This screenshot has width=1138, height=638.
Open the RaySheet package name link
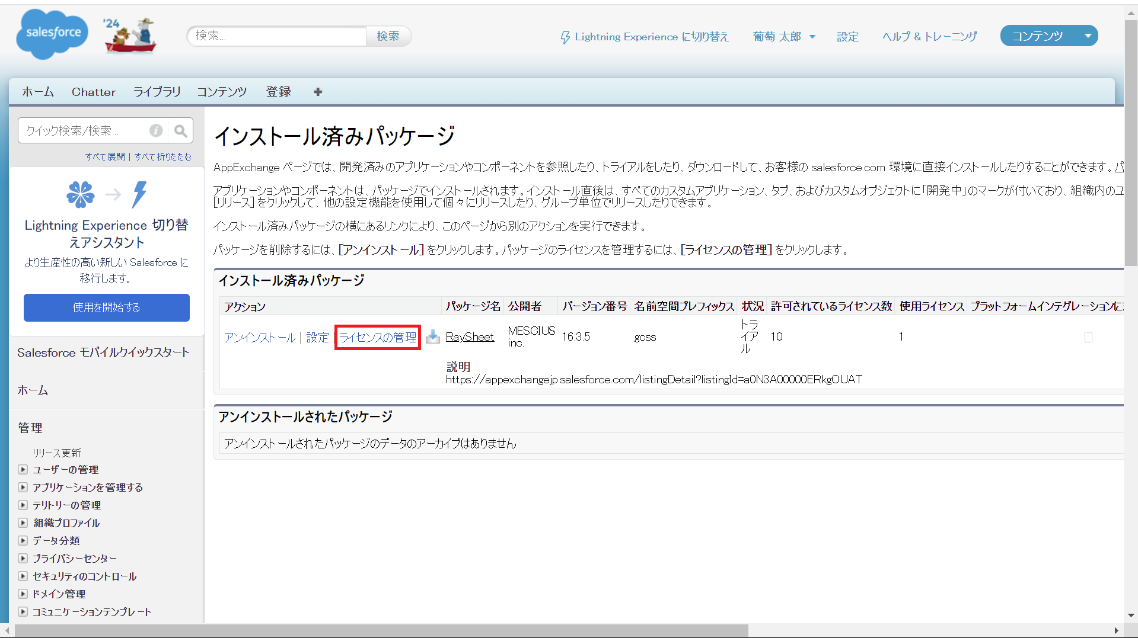470,337
